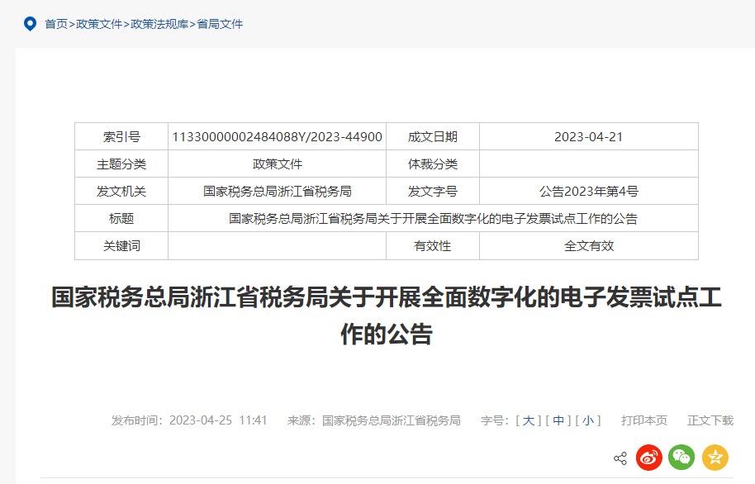Click the publish time 2023-04-25 11:41
This screenshot has height=484, width=755.
[218, 420]
